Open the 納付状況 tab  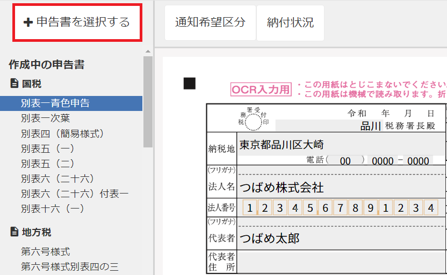coord(290,23)
